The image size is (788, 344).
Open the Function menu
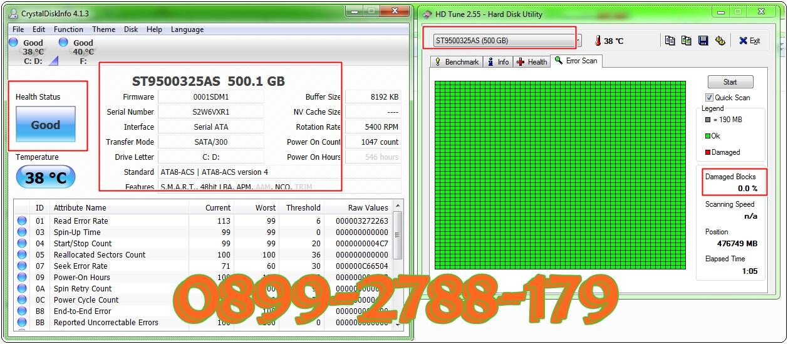tap(68, 29)
